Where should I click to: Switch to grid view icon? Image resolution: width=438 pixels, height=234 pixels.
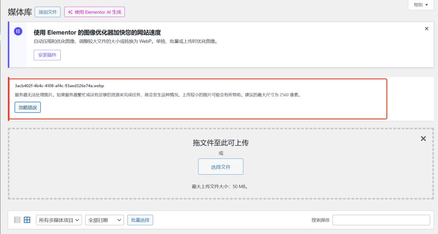pos(27,220)
